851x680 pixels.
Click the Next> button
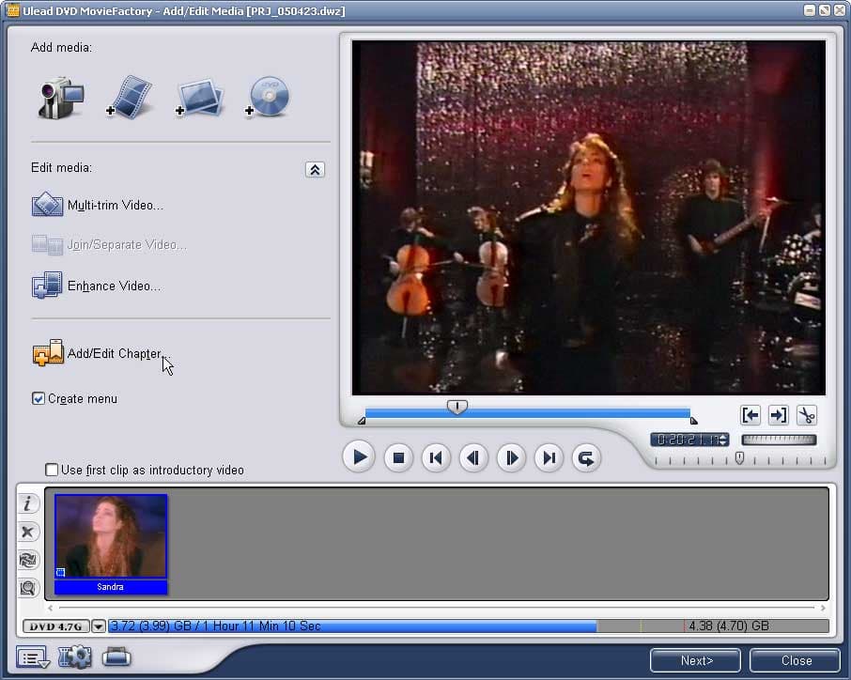pos(696,660)
